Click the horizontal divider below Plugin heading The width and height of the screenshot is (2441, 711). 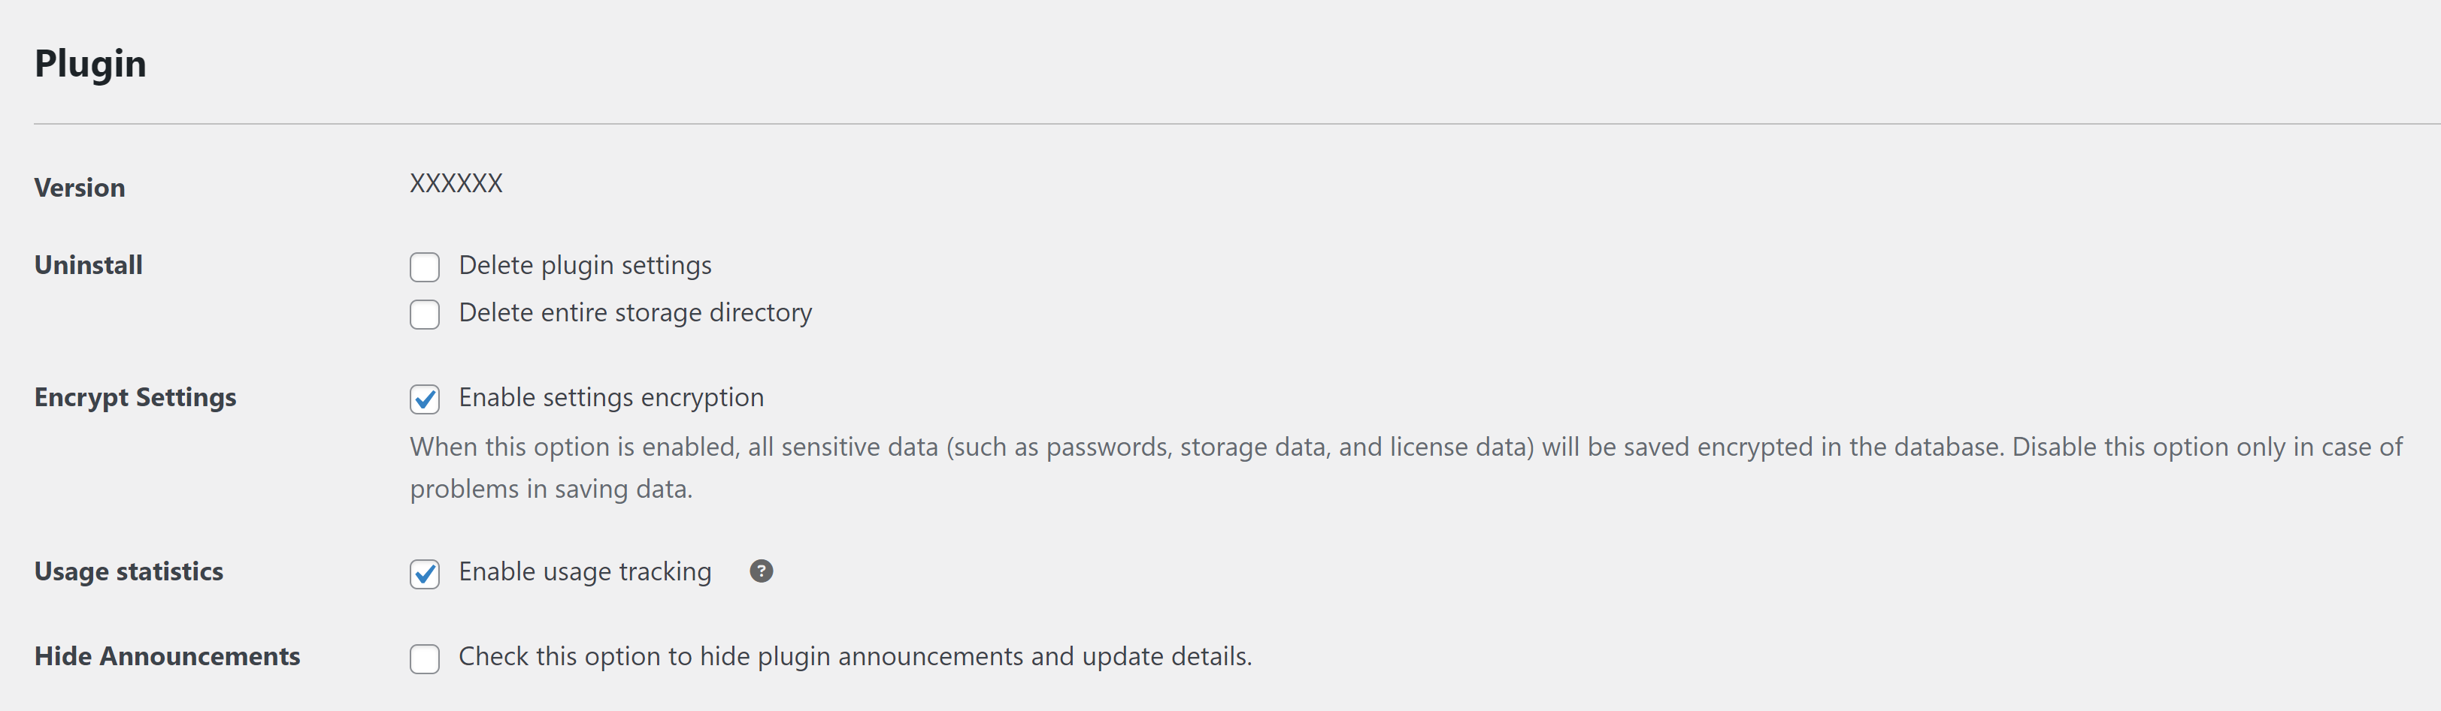click(x=1237, y=124)
